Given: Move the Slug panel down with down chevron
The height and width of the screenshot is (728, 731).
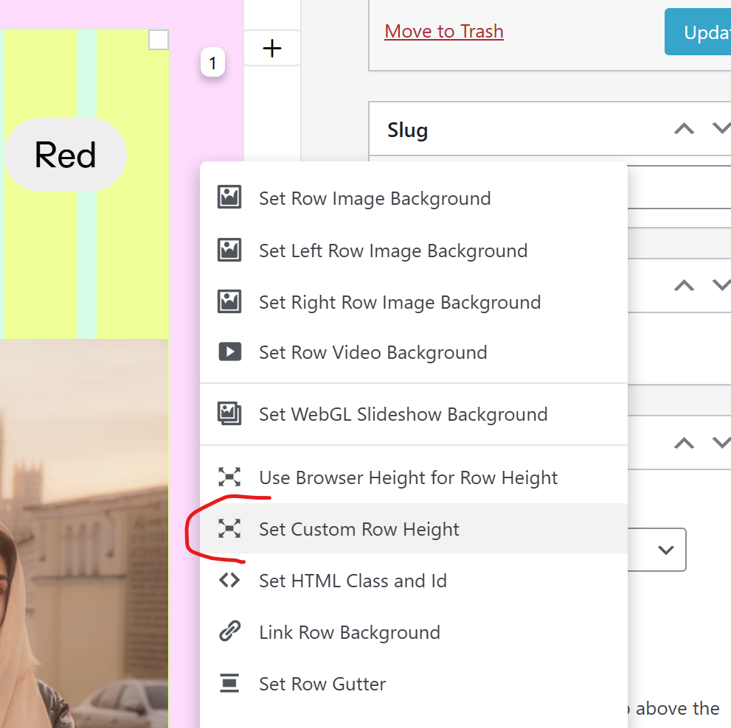Looking at the screenshot, I should click(x=721, y=129).
